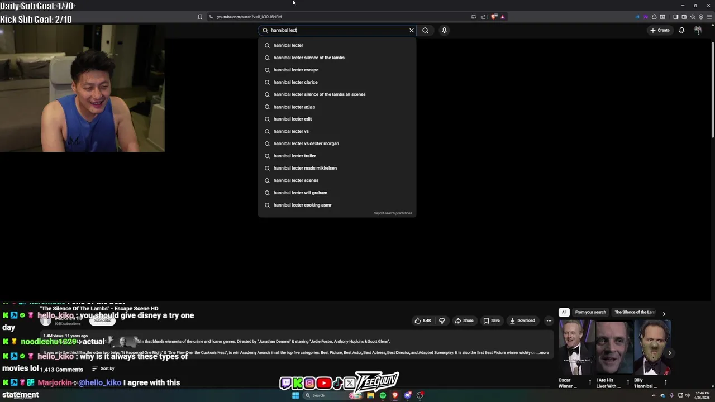
Task: Expand description with '...more'
Action: pyautogui.click(x=542, y=353)
